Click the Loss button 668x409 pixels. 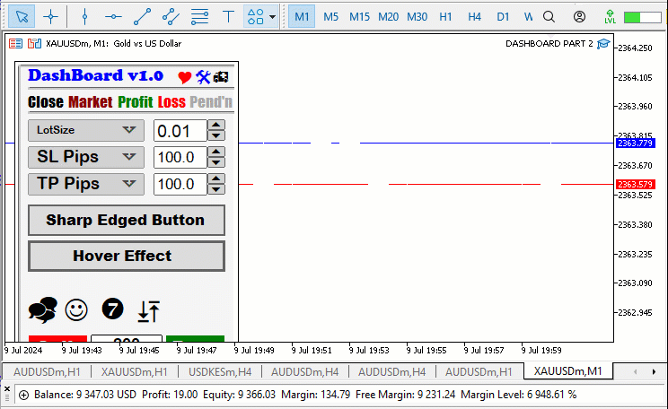pos(171,102)
